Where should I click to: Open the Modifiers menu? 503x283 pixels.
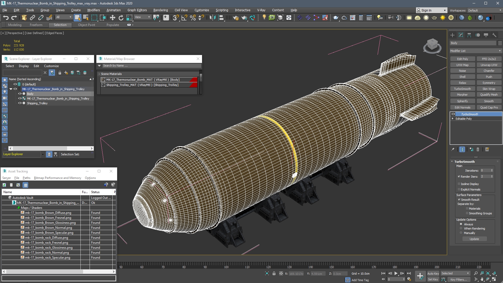pyautogui.click(x=94, y=10)
